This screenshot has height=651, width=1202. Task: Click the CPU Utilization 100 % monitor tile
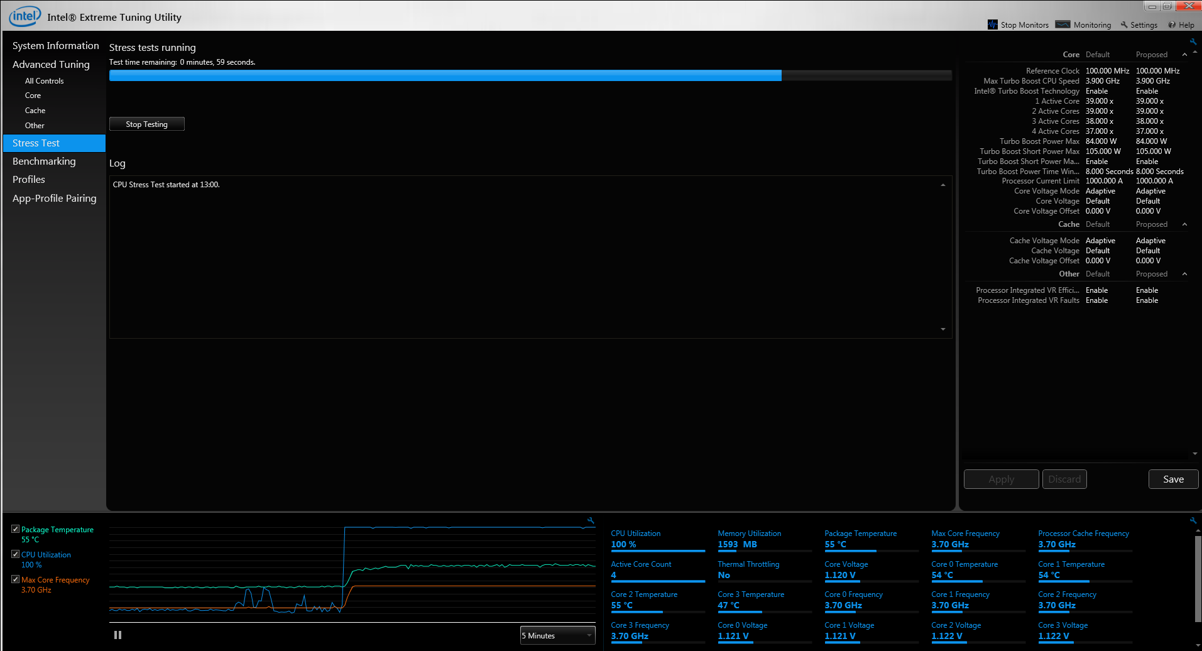coord(658,540)
